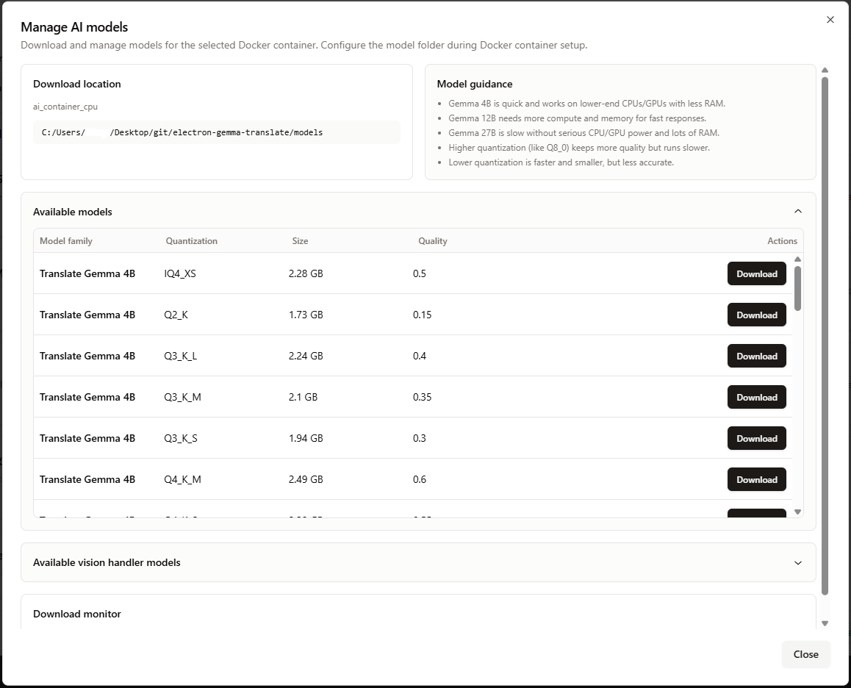This screenshot has width=851, height=688.
Task: Select the models download path field
Action: tap(215, 132)
